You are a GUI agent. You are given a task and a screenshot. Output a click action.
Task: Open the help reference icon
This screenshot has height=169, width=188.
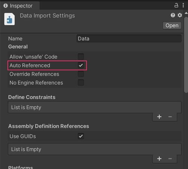(x=173, y=15)
